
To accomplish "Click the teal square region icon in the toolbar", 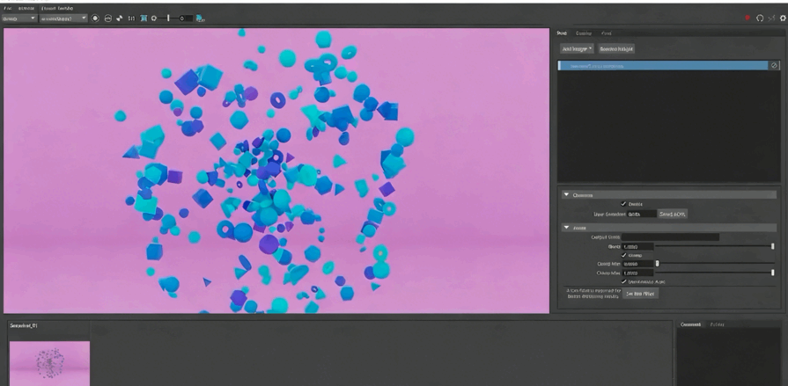I will pos(144,18).
